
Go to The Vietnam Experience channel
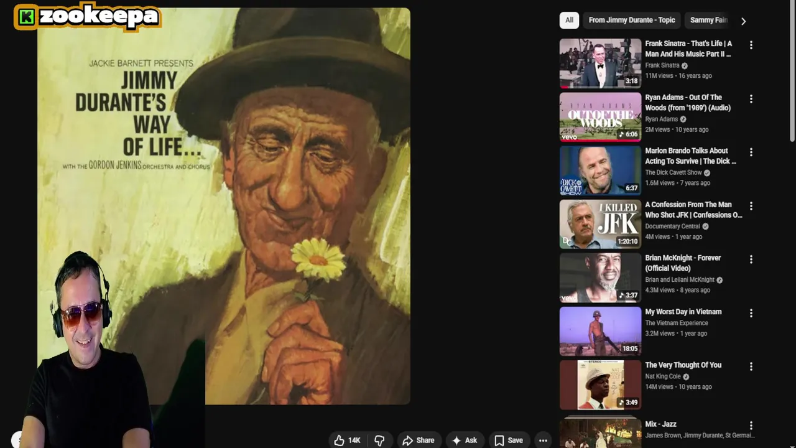[x=677, y=323]
